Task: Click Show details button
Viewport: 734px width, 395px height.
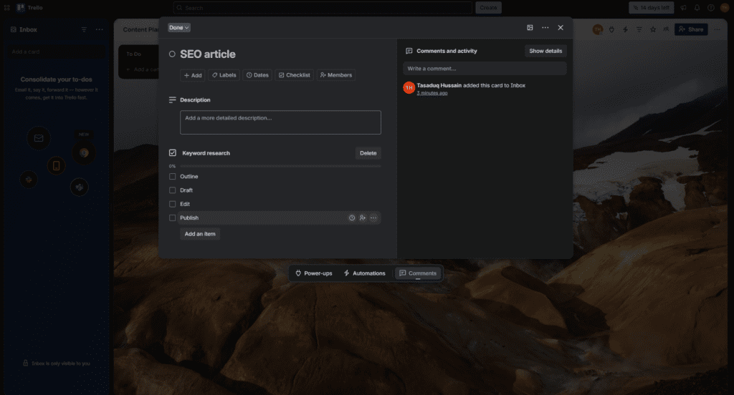Action: coord(545,51)
